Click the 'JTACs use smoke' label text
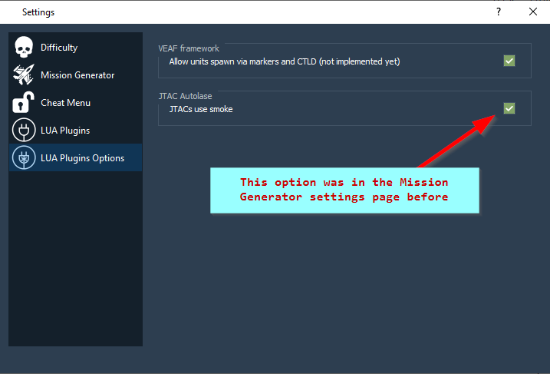Image resolution: width=550 pixels, height=374 pixels. pyautogui.click(x=201, y=109)
